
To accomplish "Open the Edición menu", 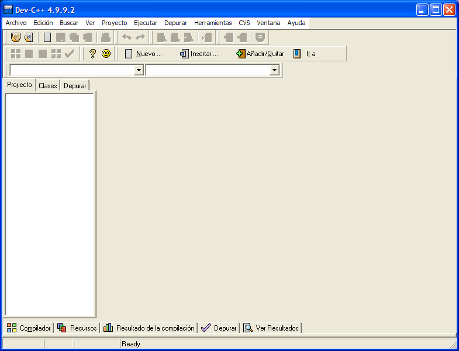I will (43, 23).
